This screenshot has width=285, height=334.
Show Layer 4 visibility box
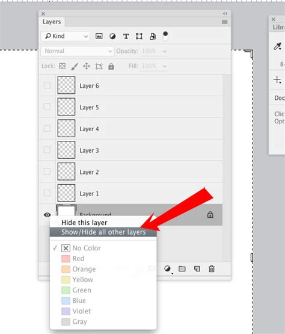[x=47, y=128]
